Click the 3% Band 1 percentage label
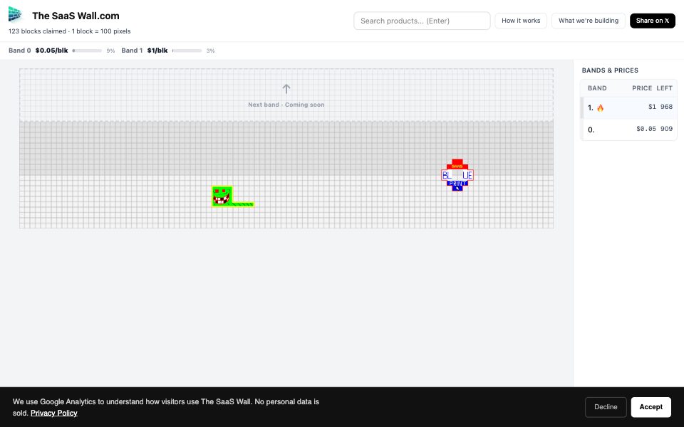This screenshot has height=427, width=684. click(210, 51)
